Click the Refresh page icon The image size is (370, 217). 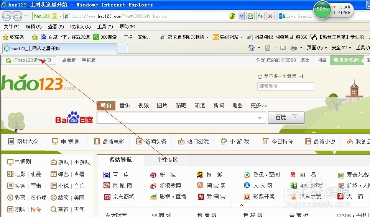point(260,16)
